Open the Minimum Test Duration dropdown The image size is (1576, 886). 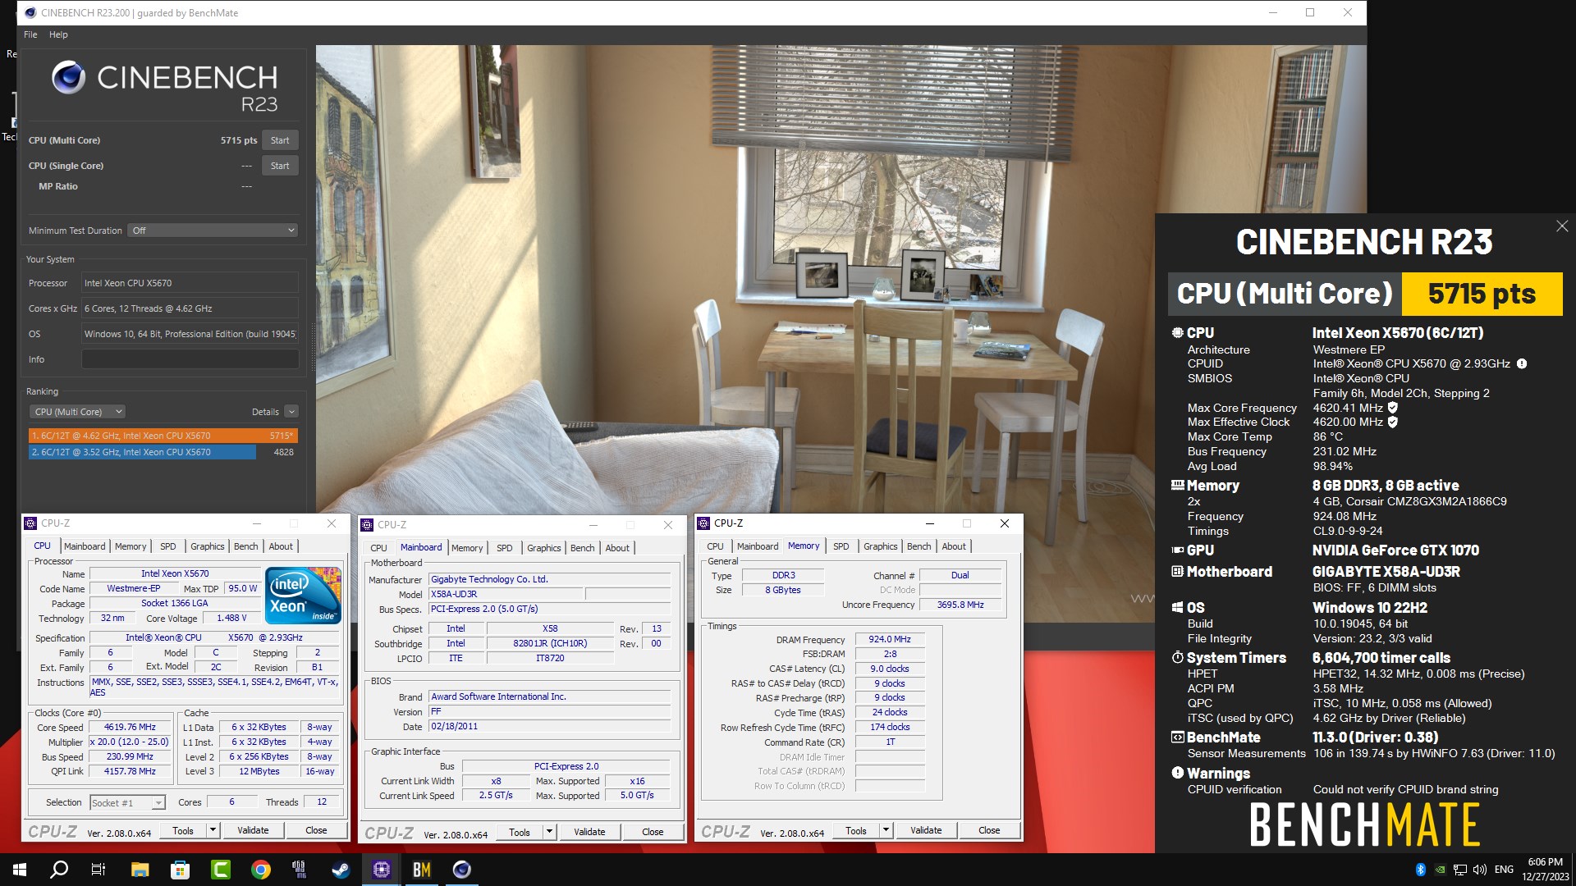[213, 231]
